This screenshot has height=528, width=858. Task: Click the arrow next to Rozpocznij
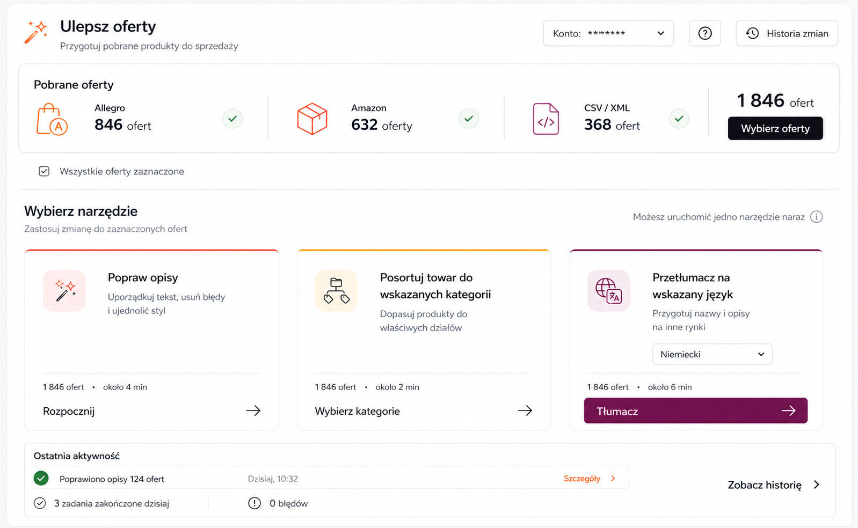tap(253, 410)
